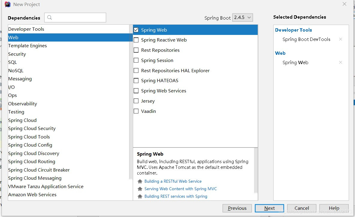
Task: Click the Developer Tools heading in Selected Dependencies
Action: pos(293,30)
